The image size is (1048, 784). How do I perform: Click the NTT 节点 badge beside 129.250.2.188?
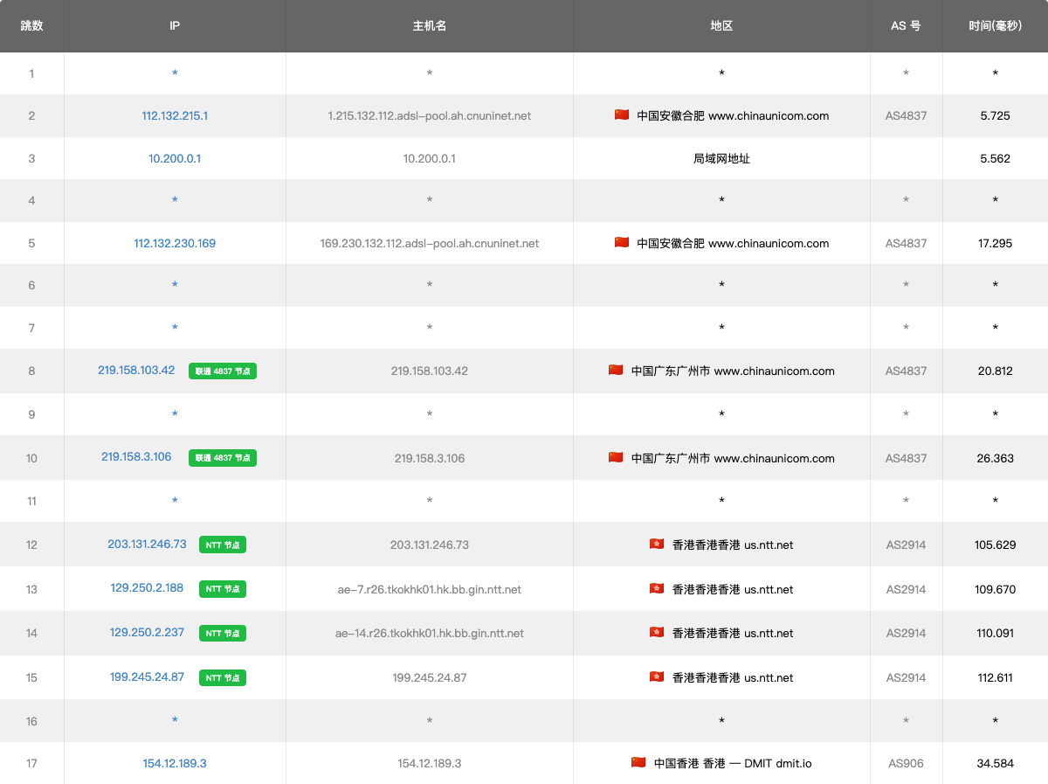point(223,589)
